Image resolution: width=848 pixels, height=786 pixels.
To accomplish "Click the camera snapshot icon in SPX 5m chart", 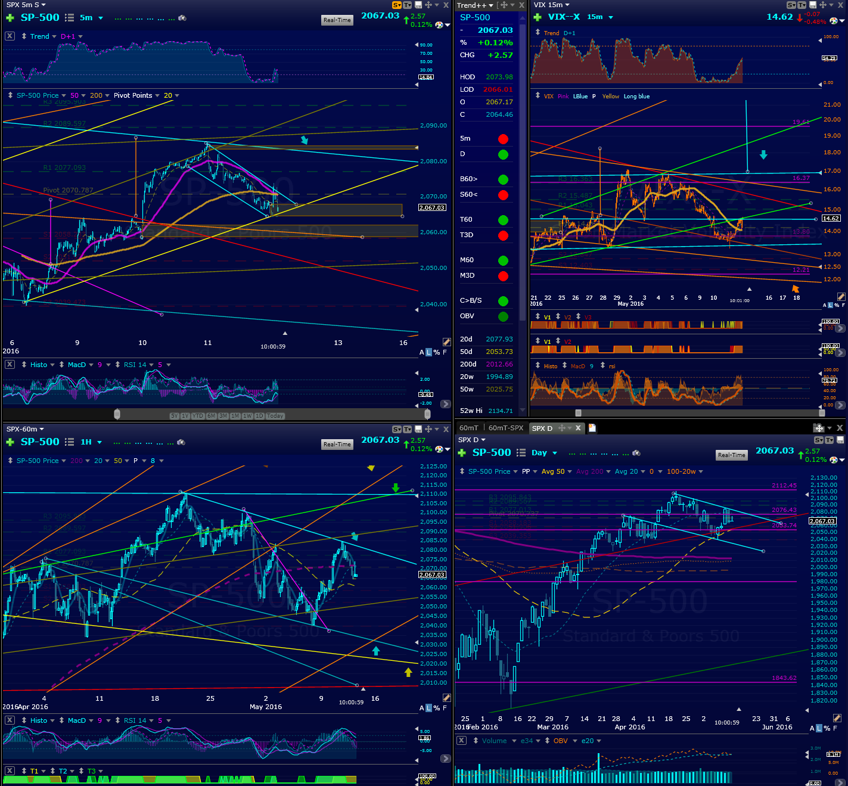I will click(x=182, y=18).
